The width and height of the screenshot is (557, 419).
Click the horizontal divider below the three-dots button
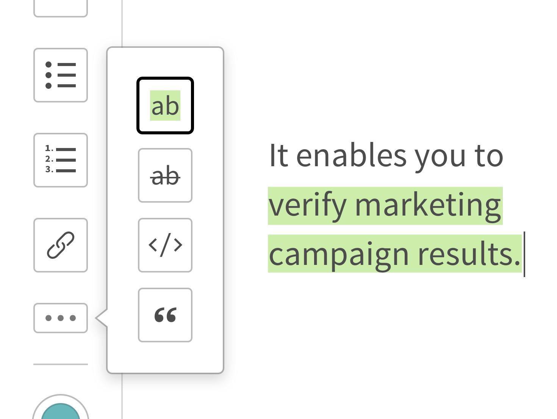[61, 364]
